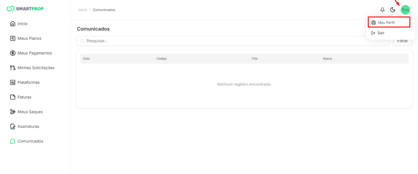
Task: Open Meus Pagamentos dollar icon
Action: tap(12, 53)
